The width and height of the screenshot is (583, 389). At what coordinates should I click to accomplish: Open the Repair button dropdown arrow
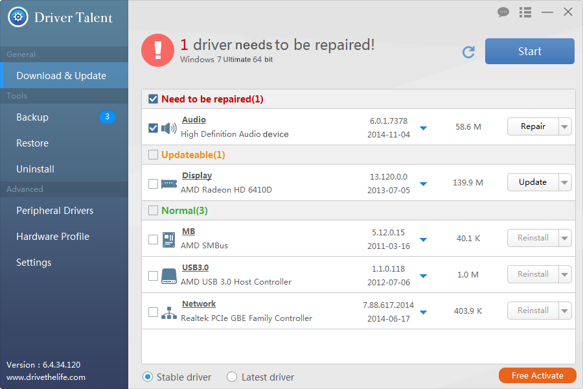click(x=565, y=126)
